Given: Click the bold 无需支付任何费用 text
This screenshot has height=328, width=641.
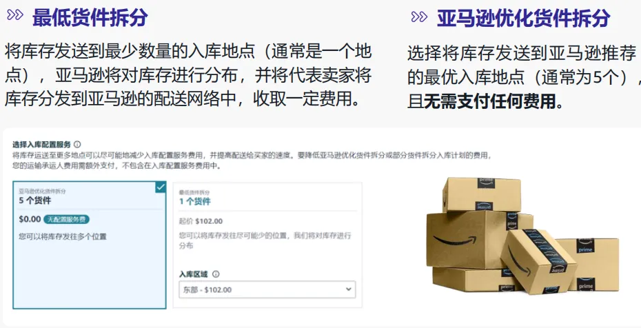Looking at the screenshot, I should [x=490, y=101].
